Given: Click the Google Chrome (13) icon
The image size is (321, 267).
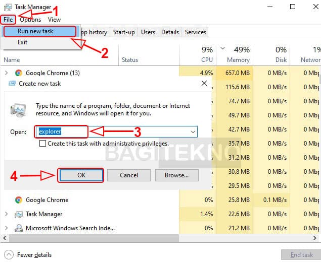Looking at the screenshot, I should tap(18, 73).
